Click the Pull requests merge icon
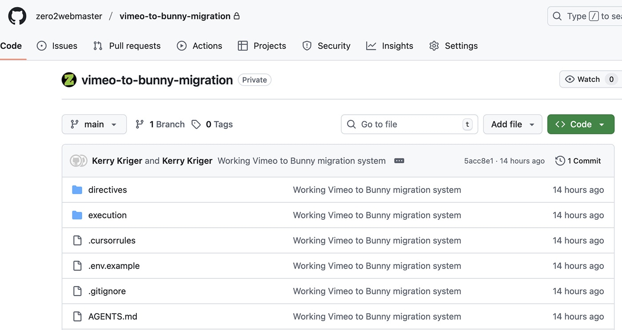Screen dimensions: 622x330 pos(98,46)
